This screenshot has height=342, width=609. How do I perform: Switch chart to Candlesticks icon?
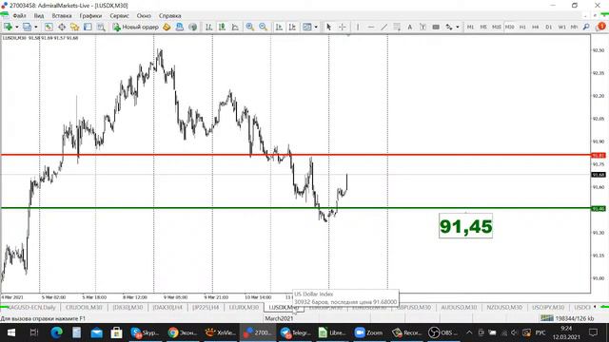pos(222,27)
